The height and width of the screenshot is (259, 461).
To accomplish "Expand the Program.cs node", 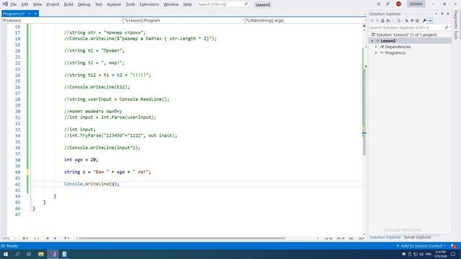I will coord(376,53).
